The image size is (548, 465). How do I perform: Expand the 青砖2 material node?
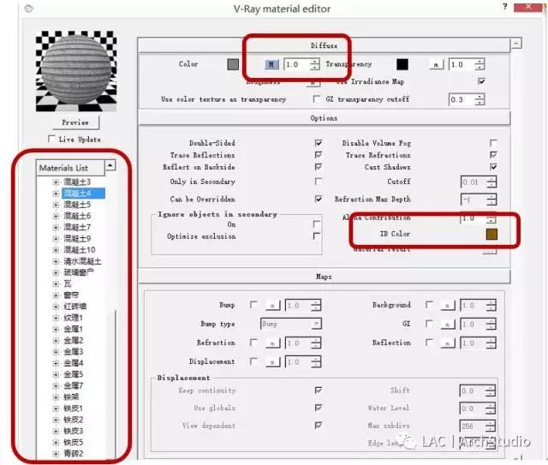tap(56, 454)
